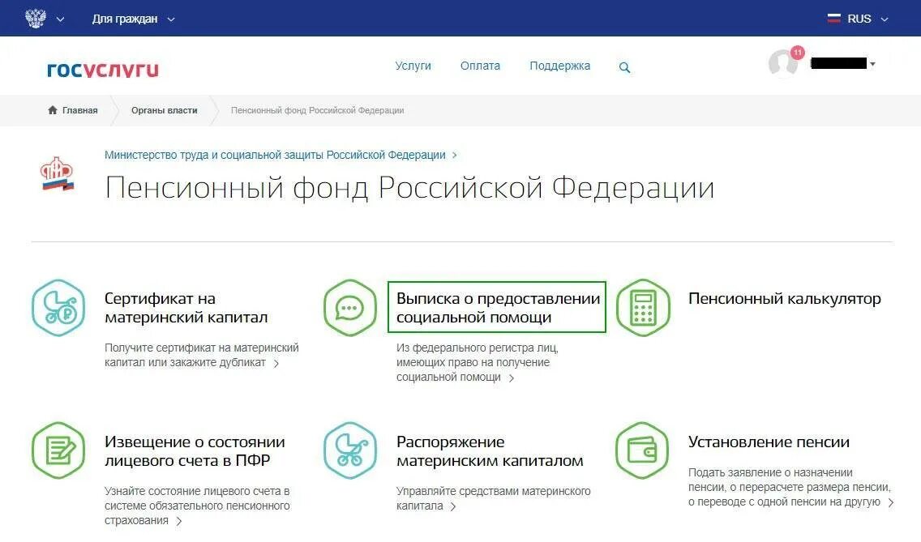The height and width of the screenshot is (542, 921).
Task: Click the Russian coat of arms icon
Action: (36, 18)
